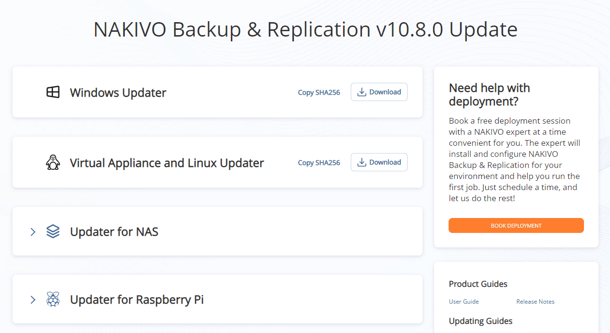Viewport: 610px width, 333px height.
Task: Expand the Updater for NAS chevron
Action: coord(33,232)
